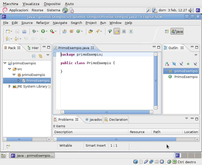
Task: Create a new Java project icon
Action: click(64, 31)
